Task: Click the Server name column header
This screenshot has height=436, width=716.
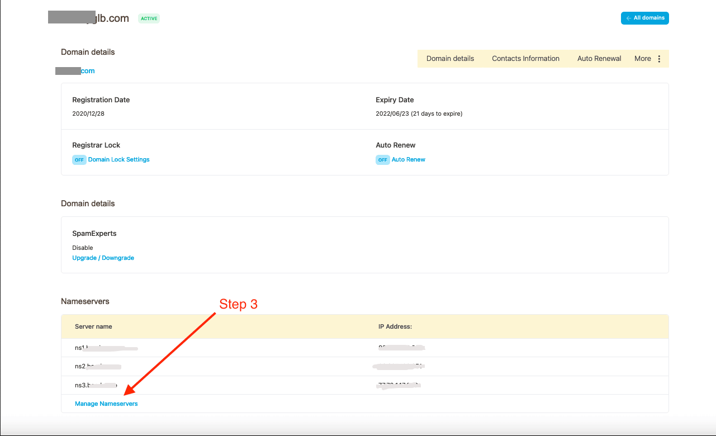Action: pos(93,326)
